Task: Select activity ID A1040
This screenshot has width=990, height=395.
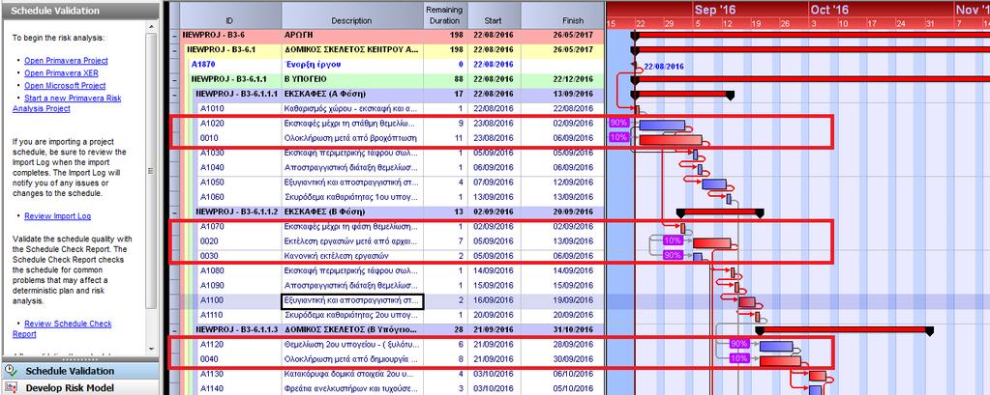Action: coord(212,168)
